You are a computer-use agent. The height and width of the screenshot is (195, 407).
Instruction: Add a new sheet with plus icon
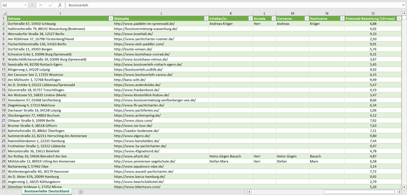click(81, 192)
